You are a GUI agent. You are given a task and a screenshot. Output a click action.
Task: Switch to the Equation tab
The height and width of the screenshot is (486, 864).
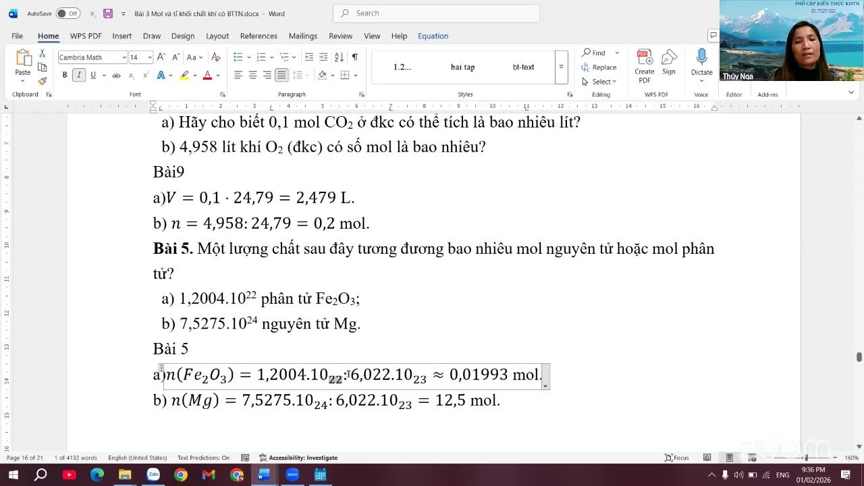tap(433, 36)
